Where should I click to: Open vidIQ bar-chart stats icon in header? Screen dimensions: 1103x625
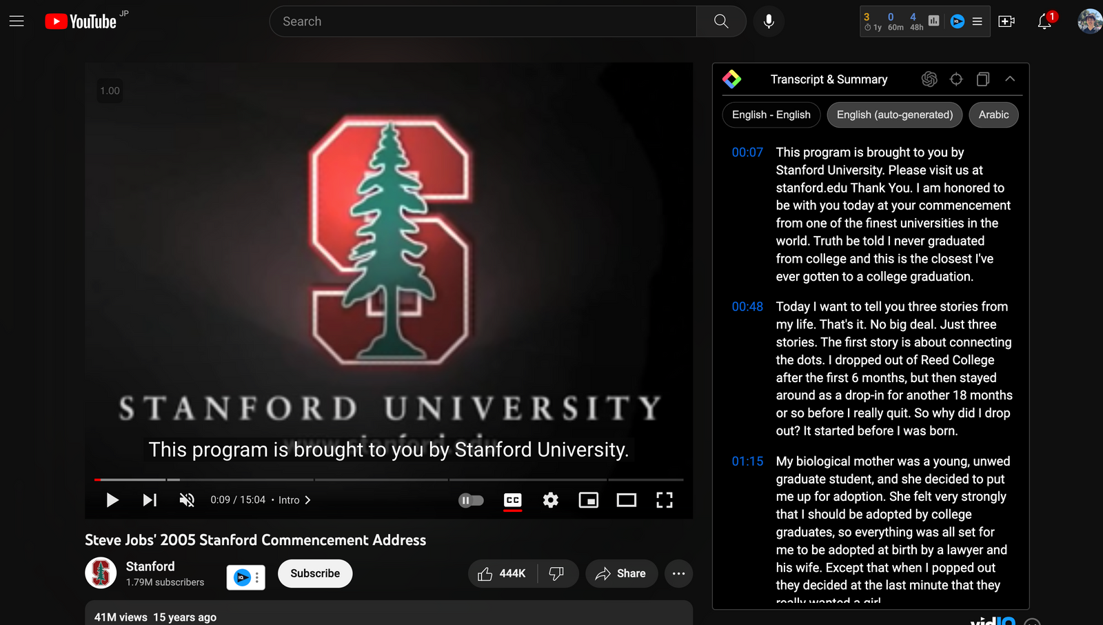(x=933, y=21)
